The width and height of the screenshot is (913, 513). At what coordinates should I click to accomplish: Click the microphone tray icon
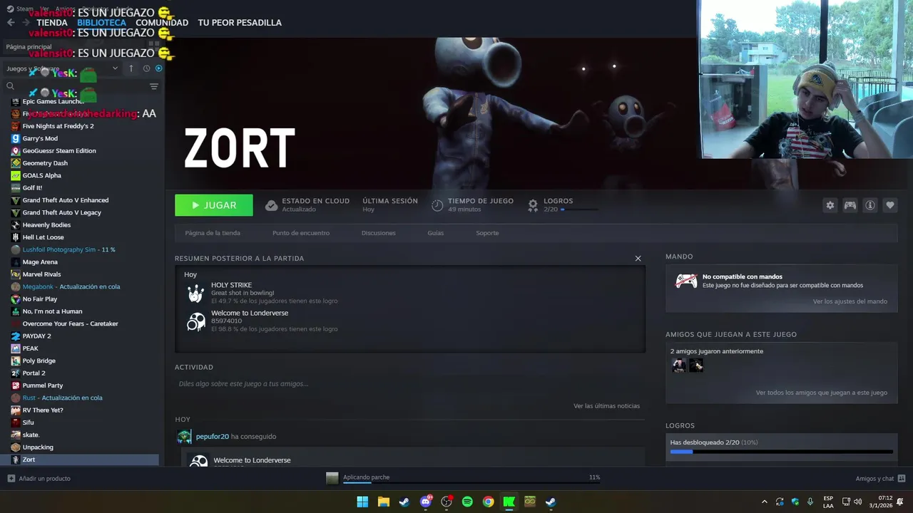tap(810, 502)
